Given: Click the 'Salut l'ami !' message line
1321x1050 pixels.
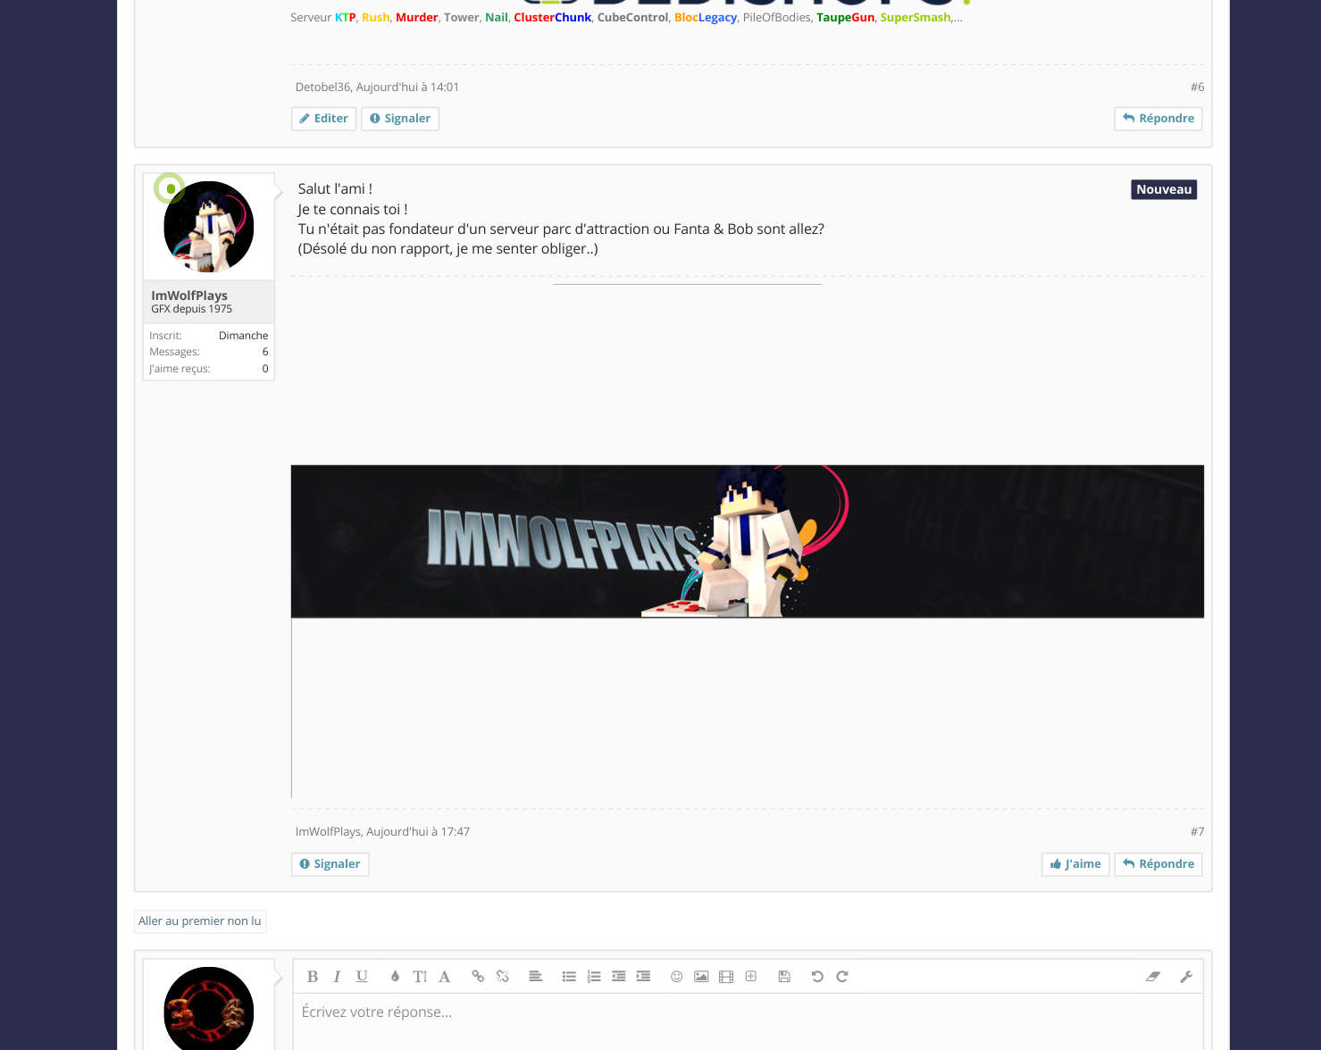Looking at the screenshot, I should (x=335, y=189).
